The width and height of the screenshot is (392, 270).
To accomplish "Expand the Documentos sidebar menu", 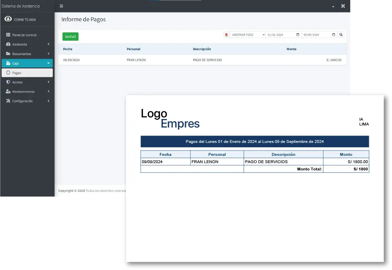I will click(x=27, y=54).
